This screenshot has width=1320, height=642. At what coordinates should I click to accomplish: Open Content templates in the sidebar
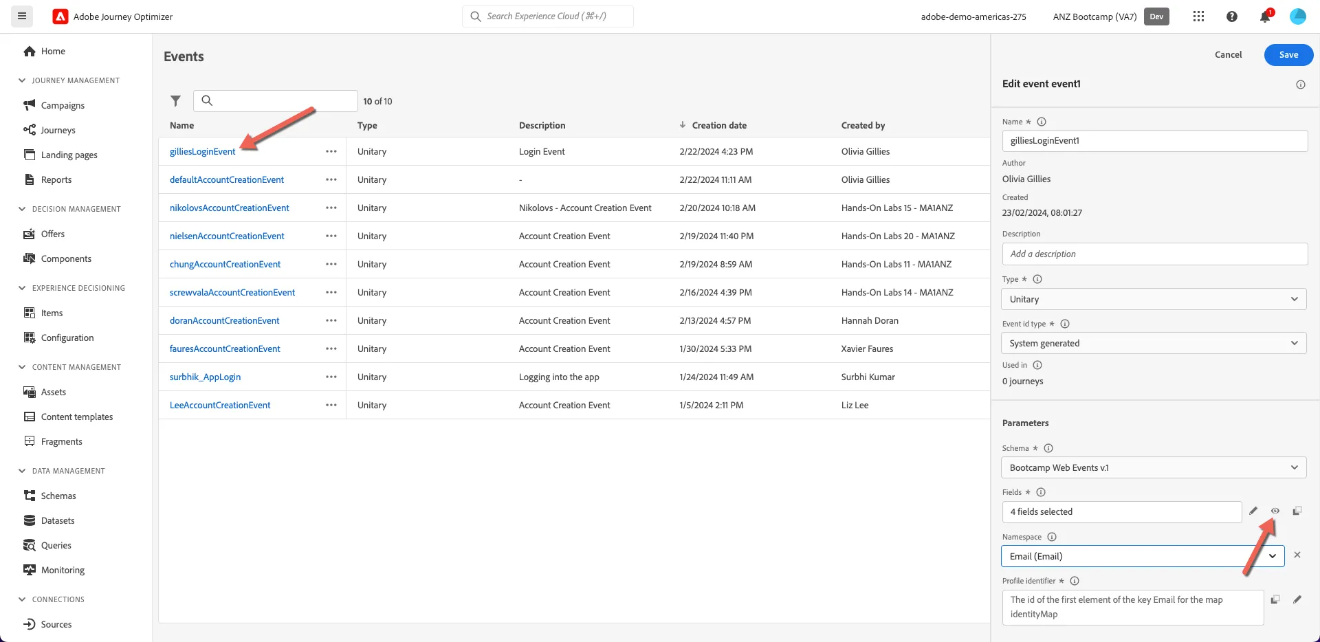coord(77,417)
